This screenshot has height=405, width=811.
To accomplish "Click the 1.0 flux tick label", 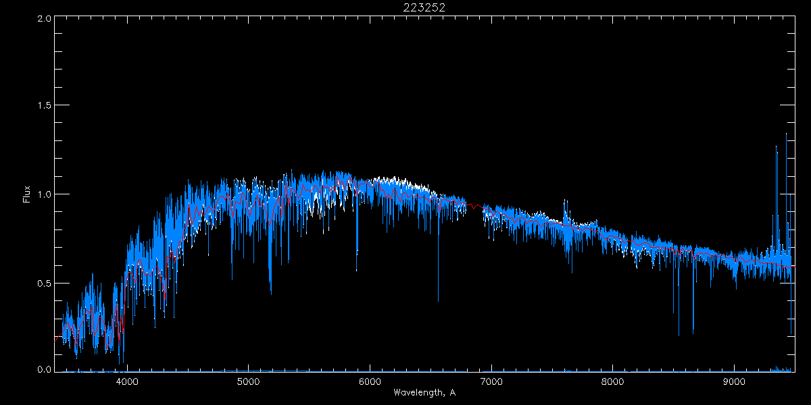I will tap(43, 194).
